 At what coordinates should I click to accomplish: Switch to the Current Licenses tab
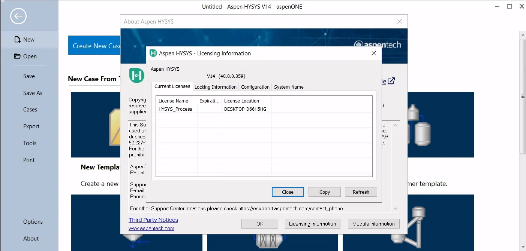[x=172, y=86]
